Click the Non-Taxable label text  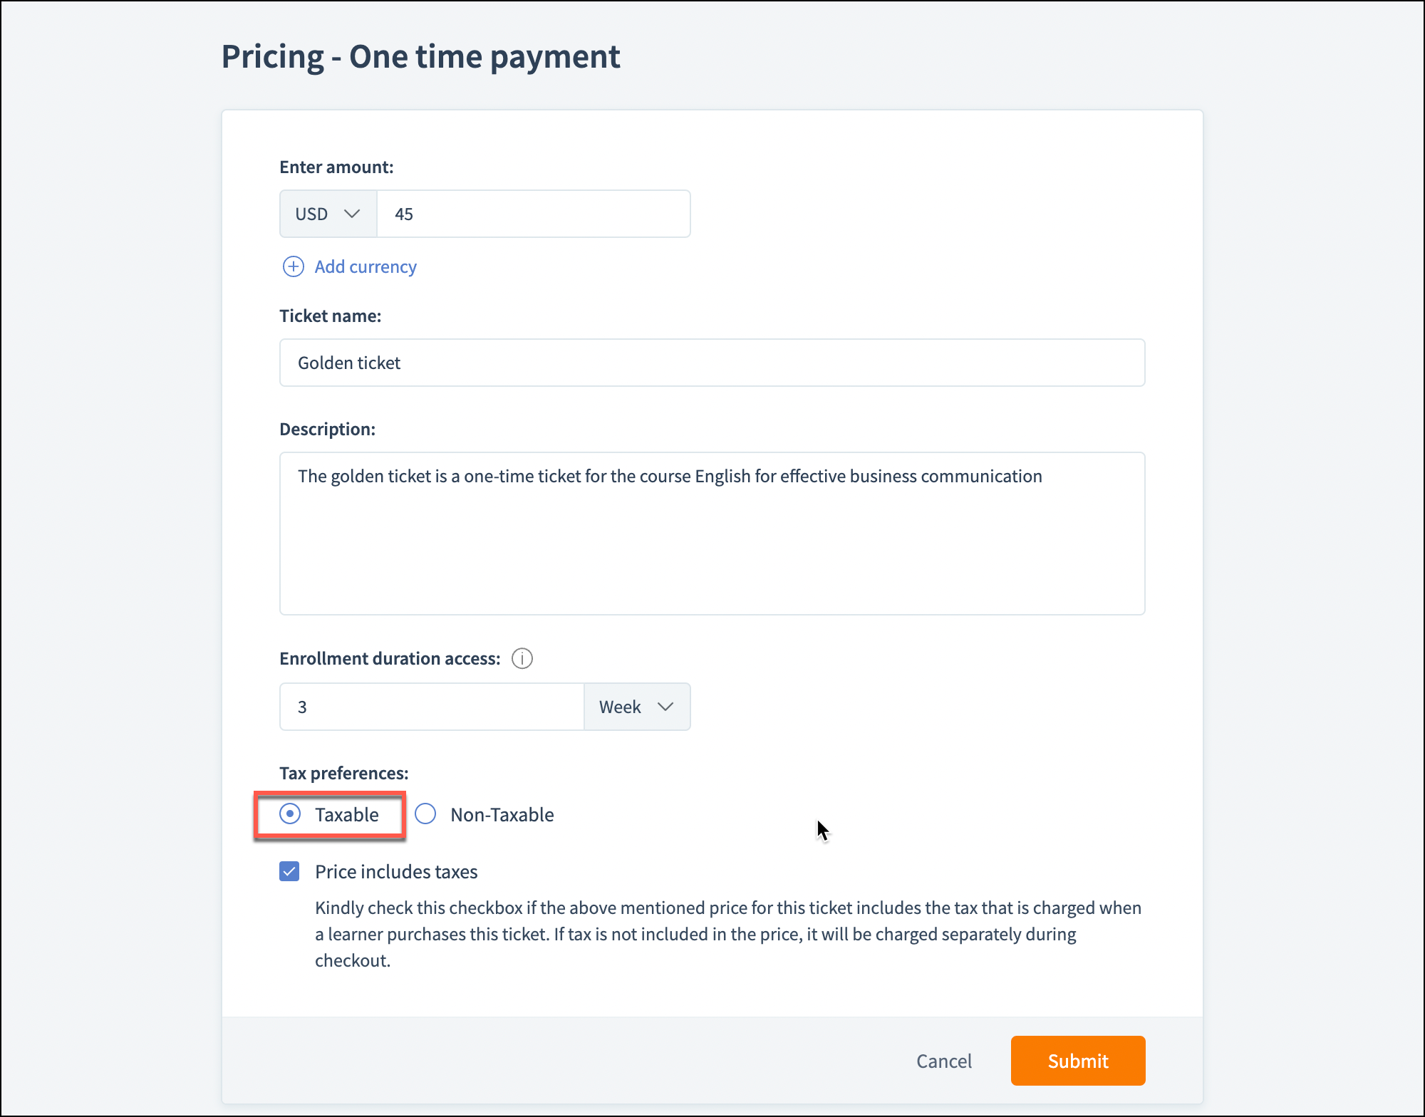pos(502,814)
